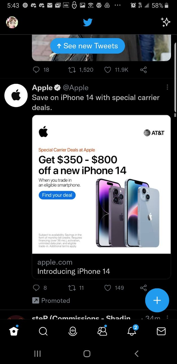This screenshot has width=177, height=364.
Task: Open the Communities tab
Action: coord(102,331)
